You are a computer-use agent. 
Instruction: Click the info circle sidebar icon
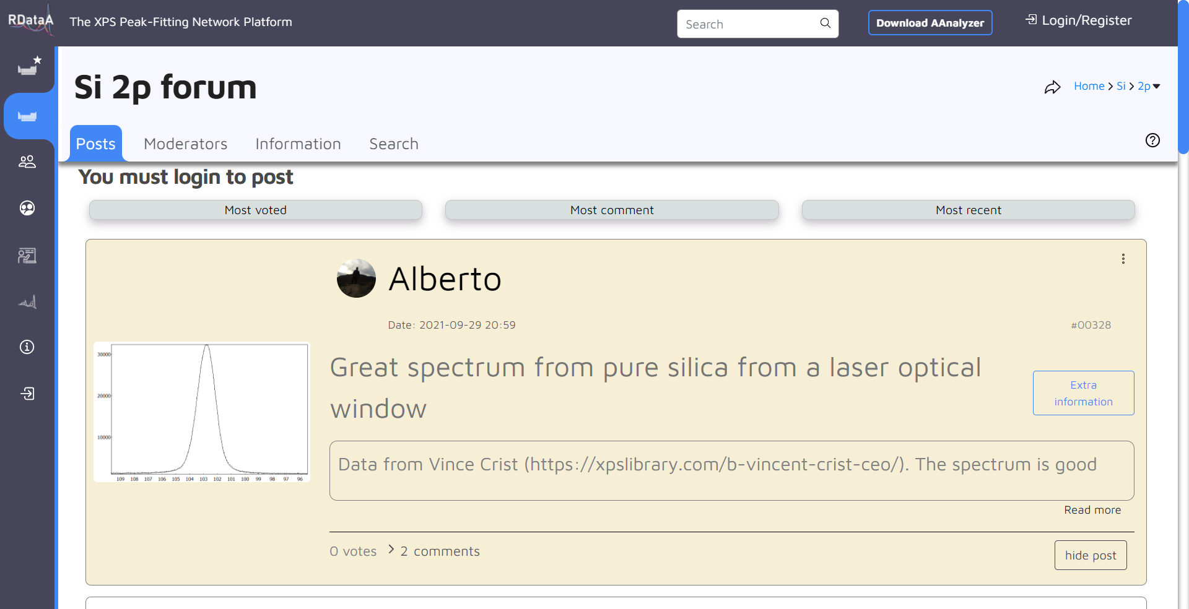point(27,347)
